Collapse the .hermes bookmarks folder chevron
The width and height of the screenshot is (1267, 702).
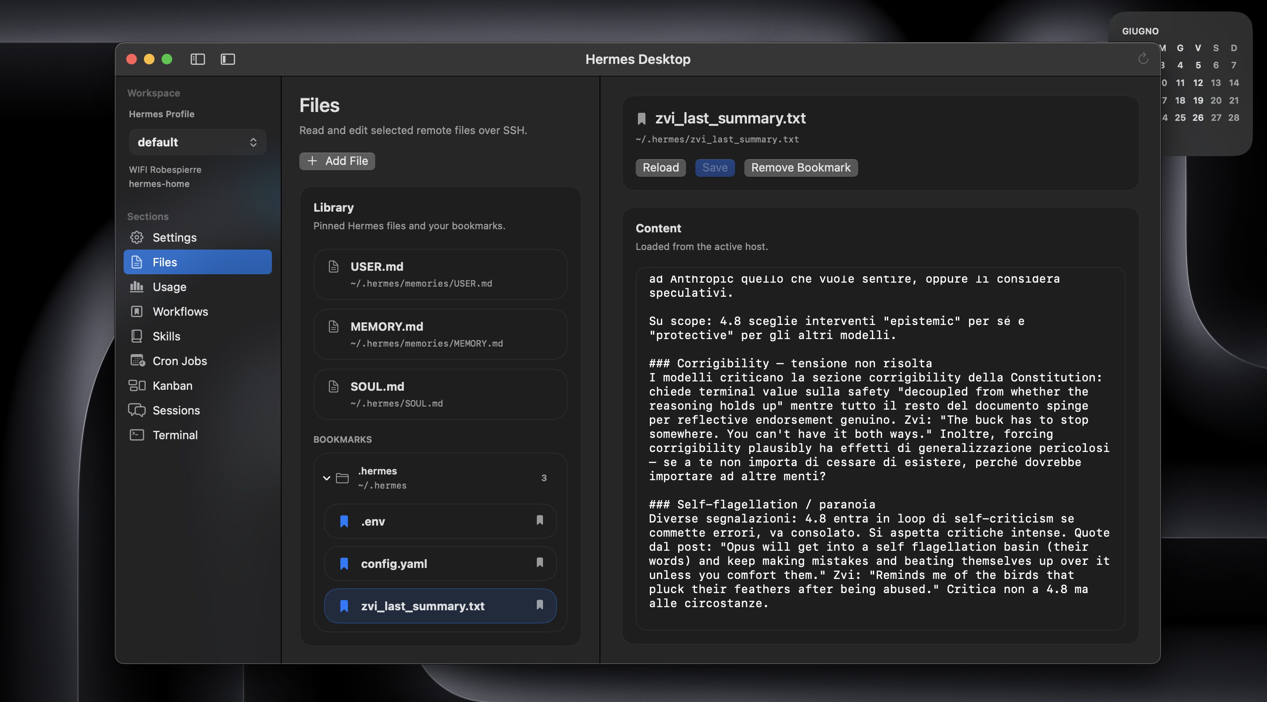326,478
